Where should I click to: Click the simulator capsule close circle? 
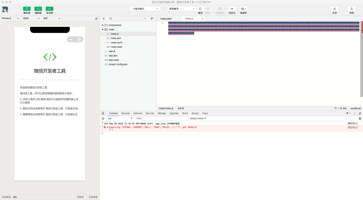coord(79,39)
